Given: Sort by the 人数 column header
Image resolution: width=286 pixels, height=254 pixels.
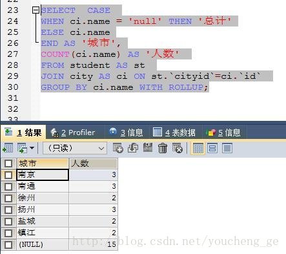Looking at the screenshot, I should [x=94, y=164].
